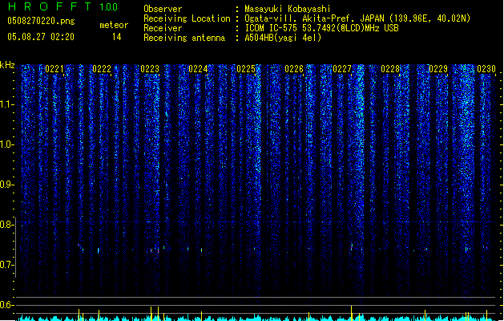504x321 pixels.
Task: Click the Ogata-vill. Akita-Pref. JAPAN location text
Action: click(357, 18)
